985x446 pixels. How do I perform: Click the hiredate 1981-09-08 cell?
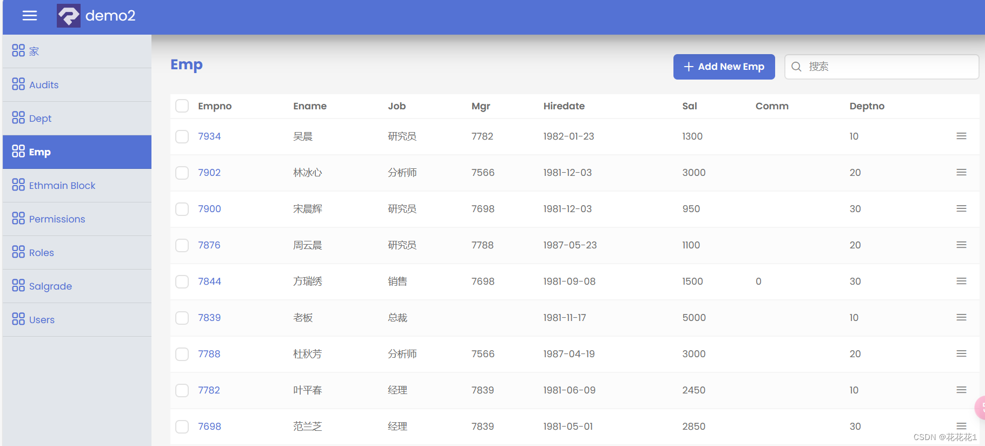(x=570, y=281)
